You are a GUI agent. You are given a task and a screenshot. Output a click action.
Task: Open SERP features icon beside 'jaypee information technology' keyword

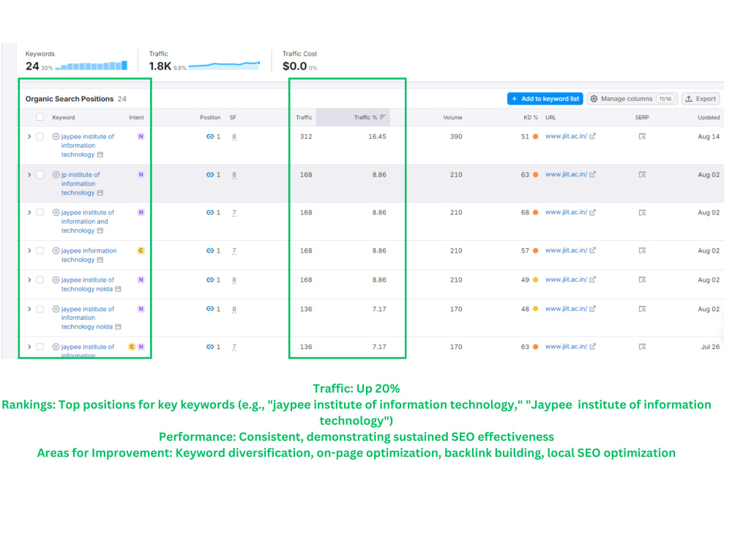[100, 260]
